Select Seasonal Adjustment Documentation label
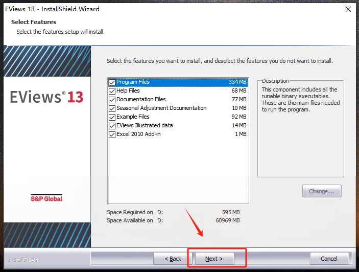Viewport: 359px width, 272px height. [x=161, y=108]
